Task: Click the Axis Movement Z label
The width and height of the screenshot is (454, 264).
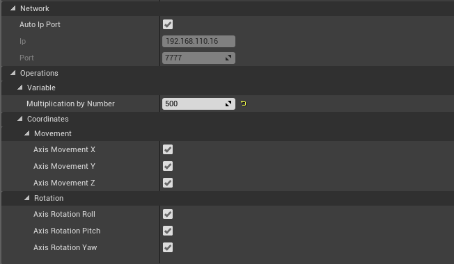Action: pyautogui.click(x=64, y=183)
